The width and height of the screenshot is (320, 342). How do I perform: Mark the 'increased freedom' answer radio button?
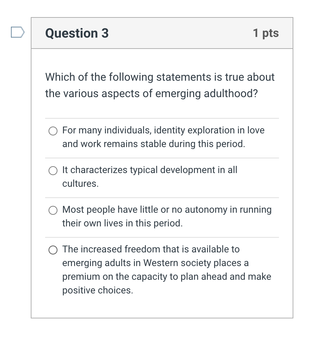click(x=53, y=250)
